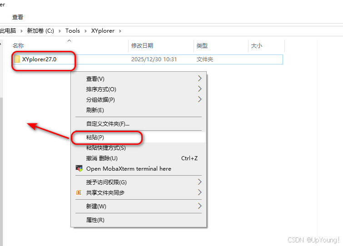Click 新加卷 (C:) breadcrumb

point(40,30)
